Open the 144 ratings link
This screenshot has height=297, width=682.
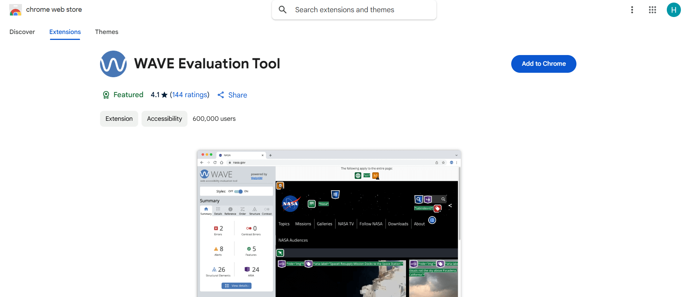tap(190, 95)
